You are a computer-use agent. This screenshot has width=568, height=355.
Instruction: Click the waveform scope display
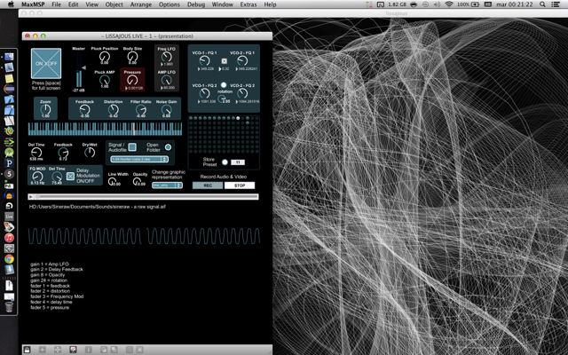point(144,236)
